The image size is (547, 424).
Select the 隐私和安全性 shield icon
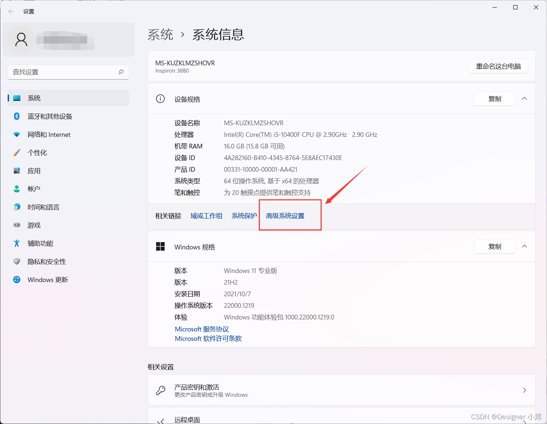[17, 261]
